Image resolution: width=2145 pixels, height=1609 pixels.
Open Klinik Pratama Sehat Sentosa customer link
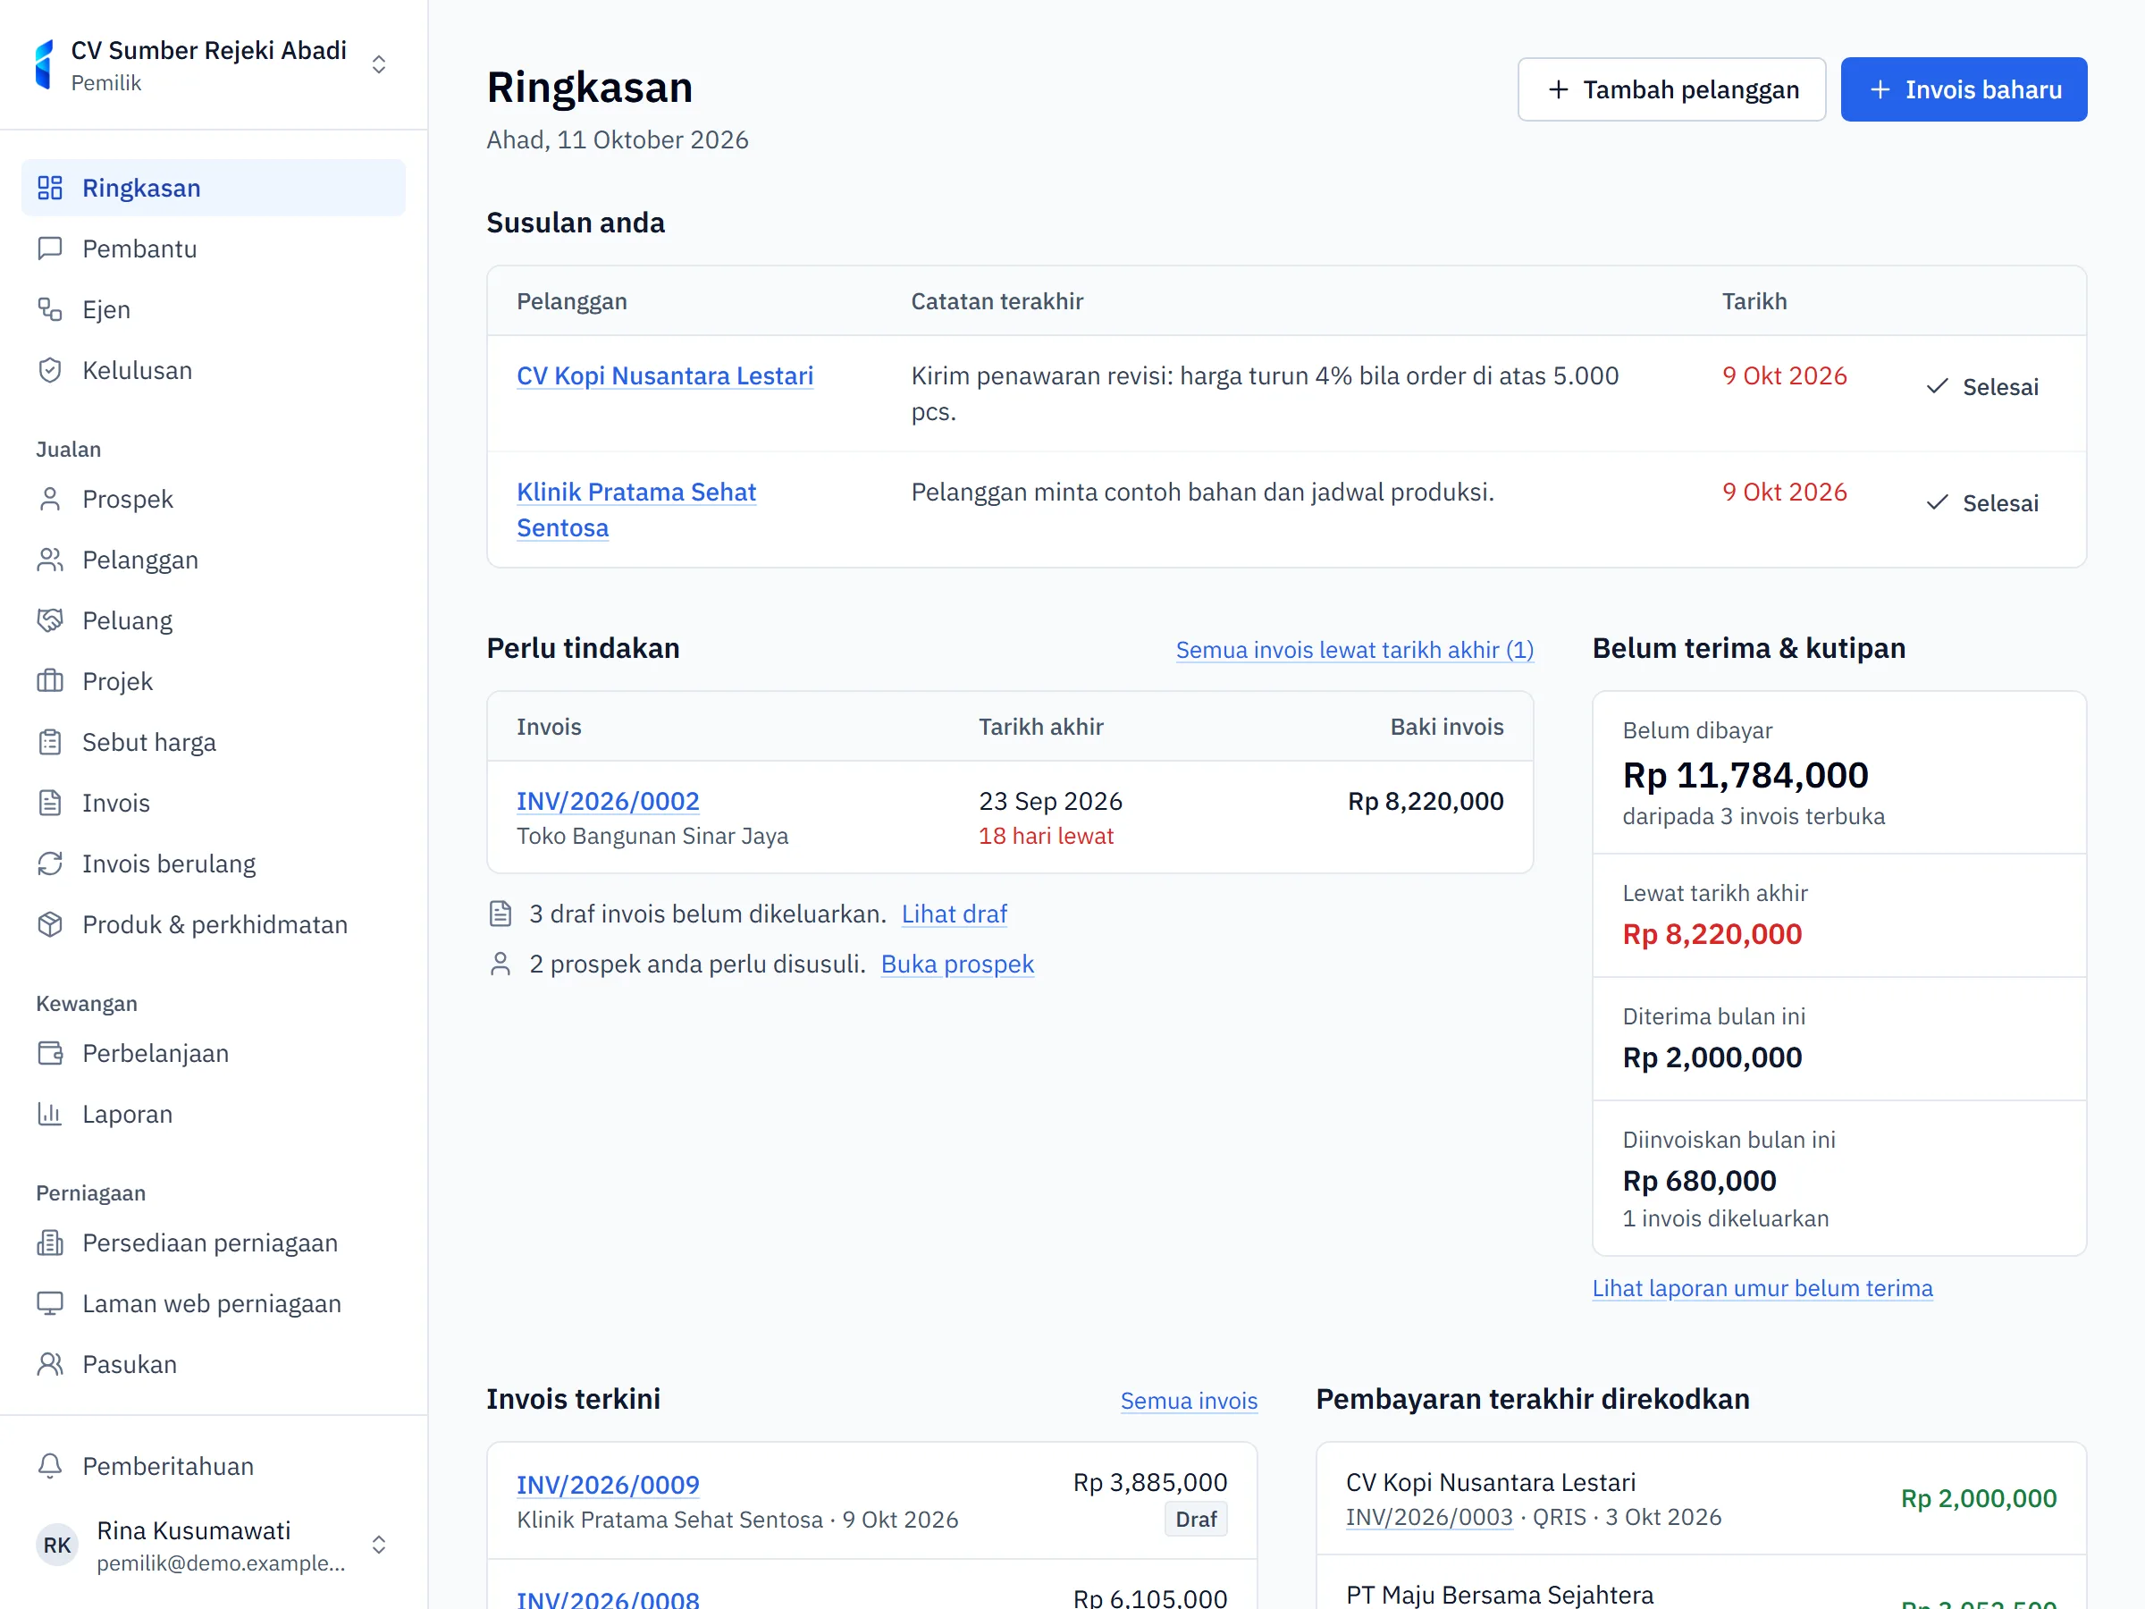(636, 510)
